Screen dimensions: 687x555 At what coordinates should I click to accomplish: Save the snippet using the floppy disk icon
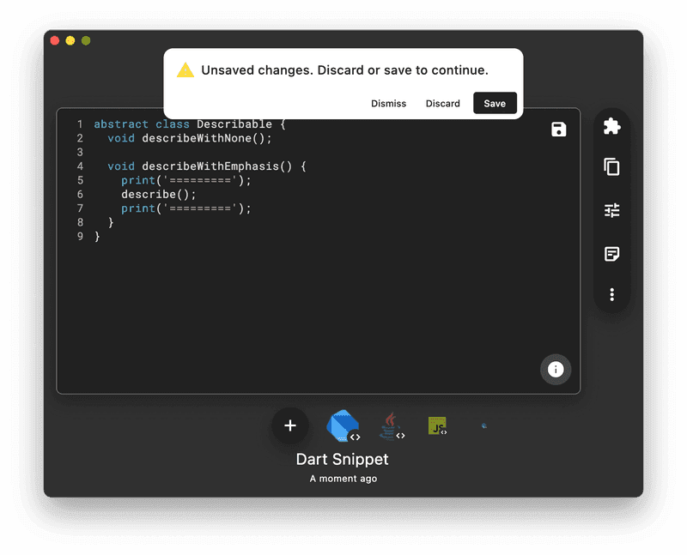pyautogui.click(x=558, y=128)
